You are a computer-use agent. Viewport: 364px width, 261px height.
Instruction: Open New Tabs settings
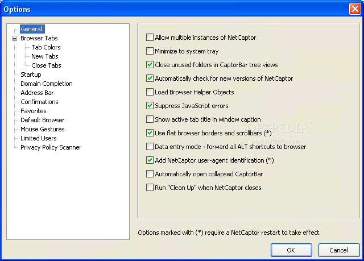[45, 56]
